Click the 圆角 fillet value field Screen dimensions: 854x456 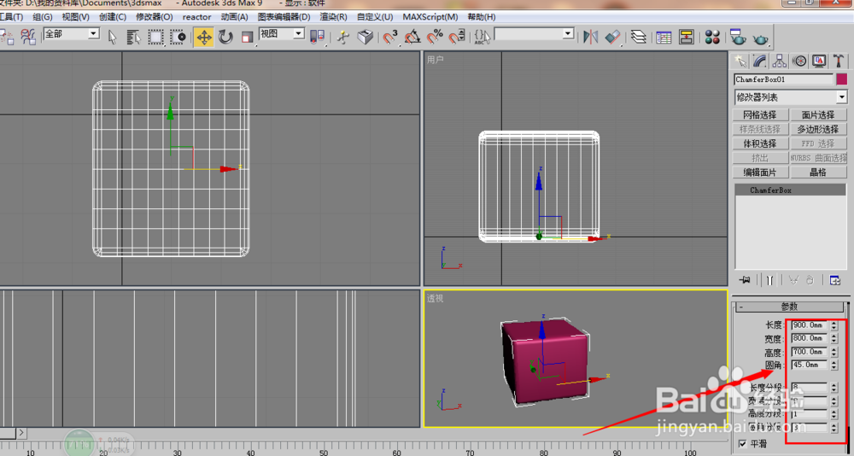[x=810, y=365]
